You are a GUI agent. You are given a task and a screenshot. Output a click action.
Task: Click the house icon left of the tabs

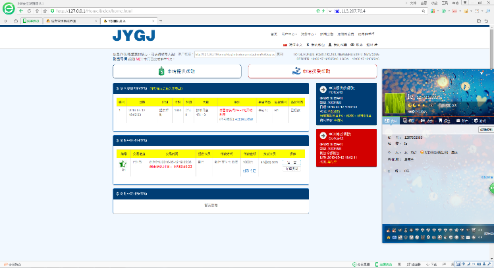point(16,21)
